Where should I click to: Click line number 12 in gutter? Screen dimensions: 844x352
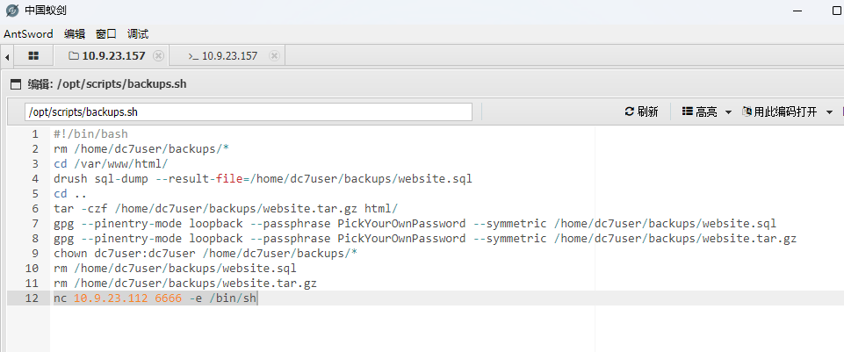pos(32,298)
